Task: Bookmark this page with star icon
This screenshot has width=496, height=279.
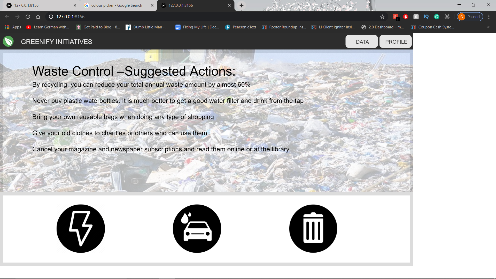Action: [x=382, y=17]
